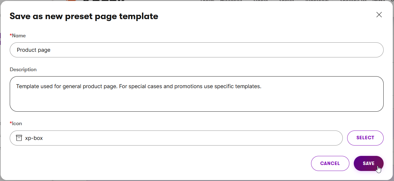Place cursor after 'specific templates.' in description
394x181 pixels.
(x=262, y=86)
